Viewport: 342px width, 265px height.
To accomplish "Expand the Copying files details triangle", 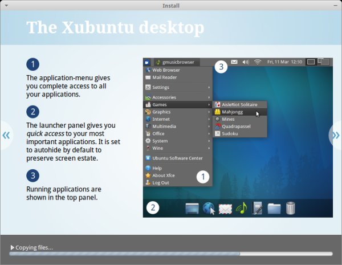I will [13, 247].
